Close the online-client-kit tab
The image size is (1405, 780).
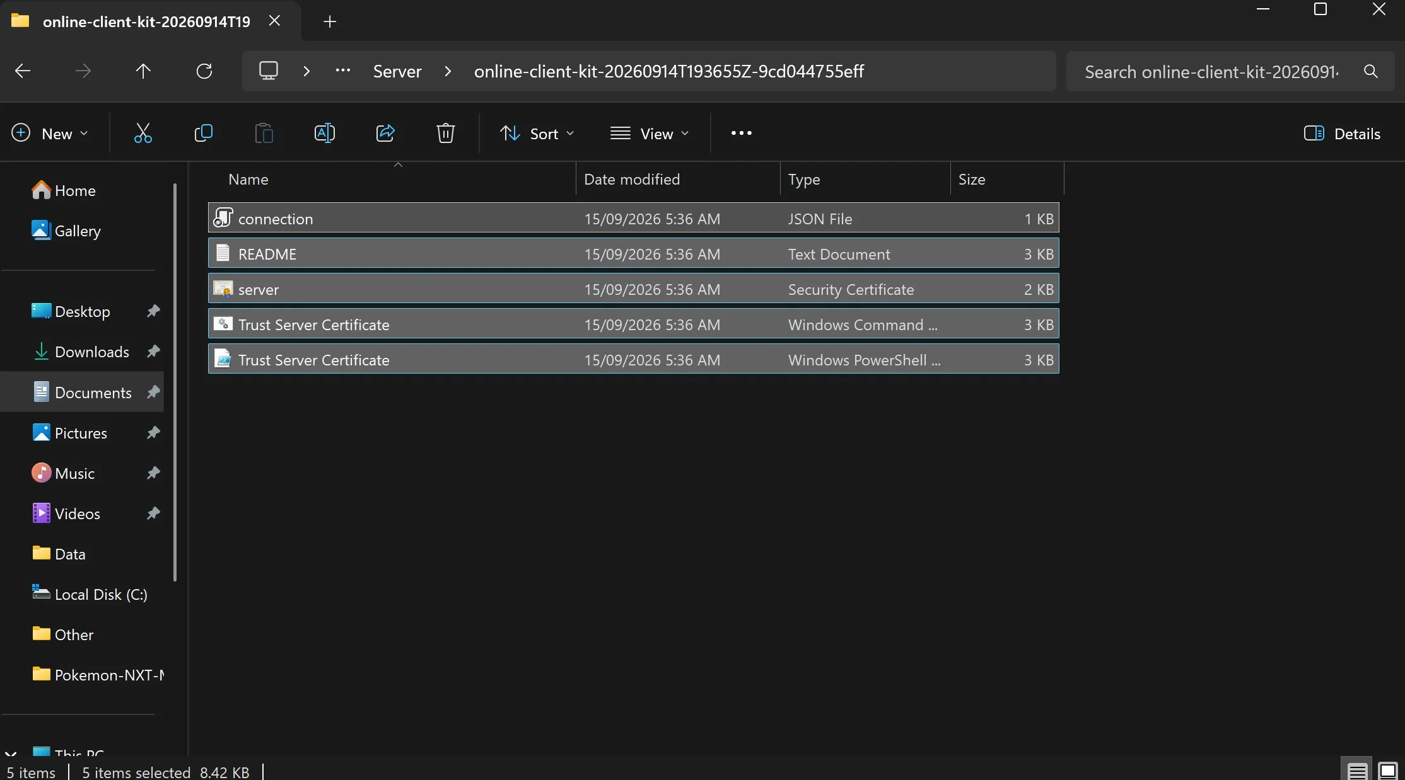274,21
